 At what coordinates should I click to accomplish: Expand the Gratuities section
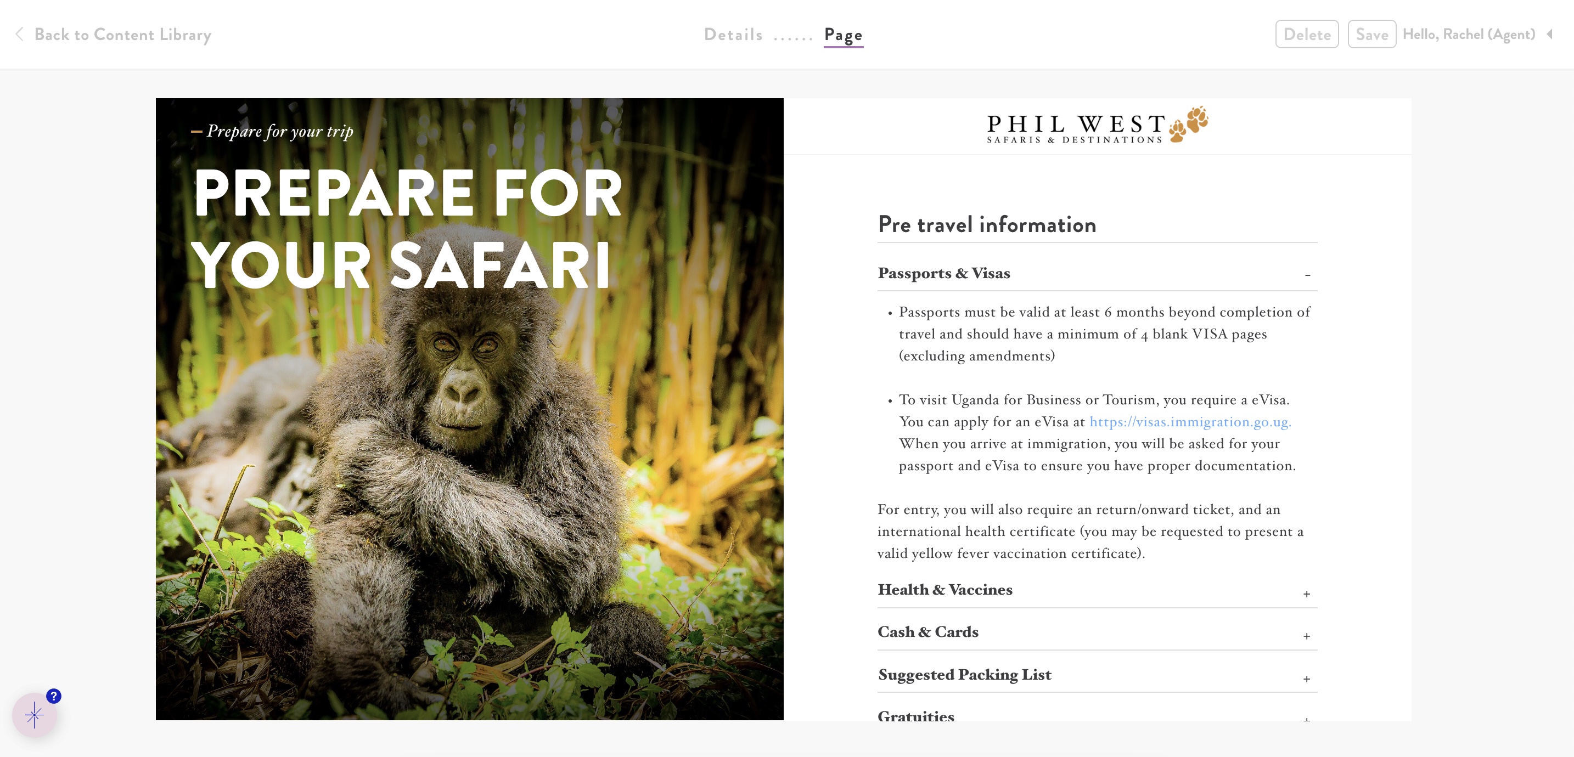click(1098, 716)
